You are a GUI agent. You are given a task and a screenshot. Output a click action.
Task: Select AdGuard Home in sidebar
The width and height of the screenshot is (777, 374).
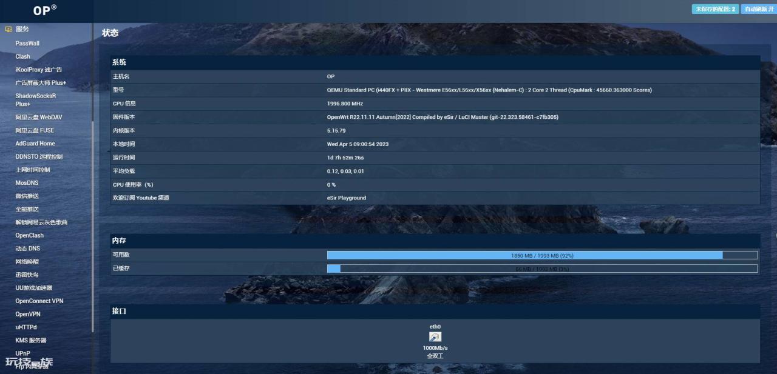point(35,144)
